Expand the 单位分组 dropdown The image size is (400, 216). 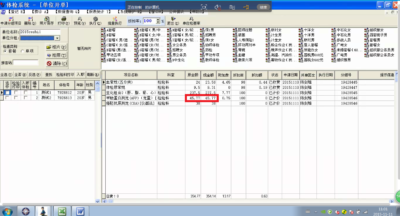[x=57, y=38]
